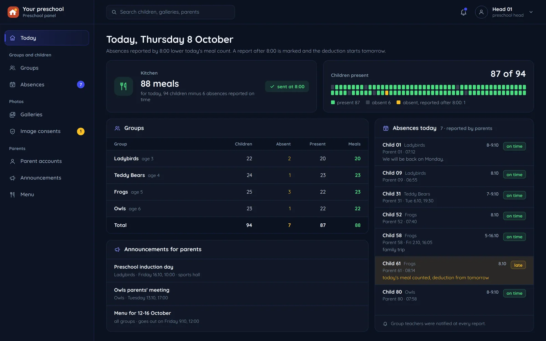
Task: Click the yellow 'reported after 8:00' legend swatch
Action: click(x=398, y=102)
